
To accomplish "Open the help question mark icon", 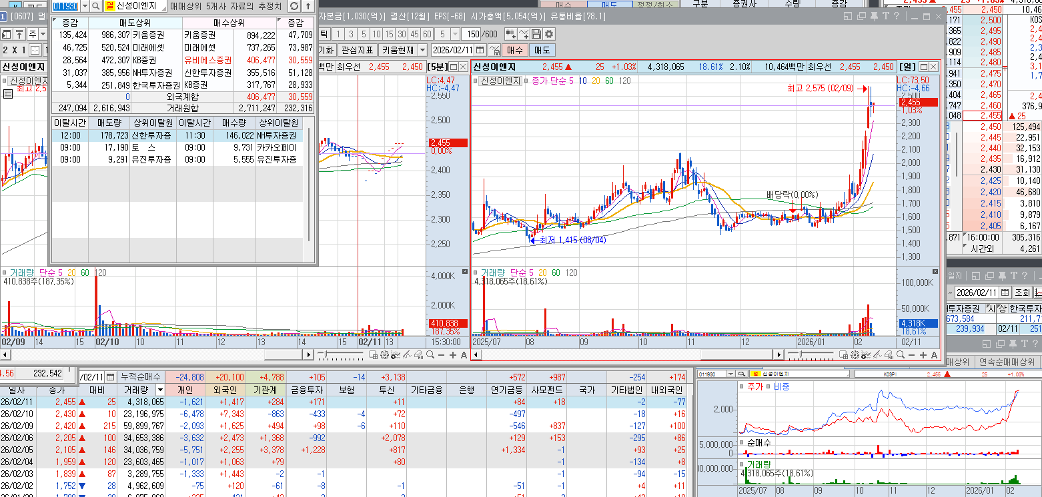I will [896, 16].
